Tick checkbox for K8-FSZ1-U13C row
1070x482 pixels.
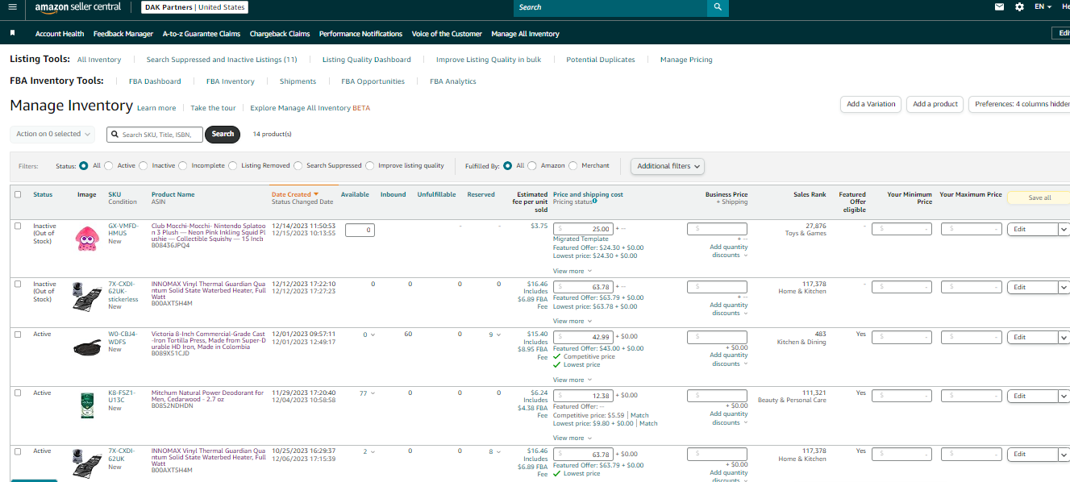click(x=18, y=393)
